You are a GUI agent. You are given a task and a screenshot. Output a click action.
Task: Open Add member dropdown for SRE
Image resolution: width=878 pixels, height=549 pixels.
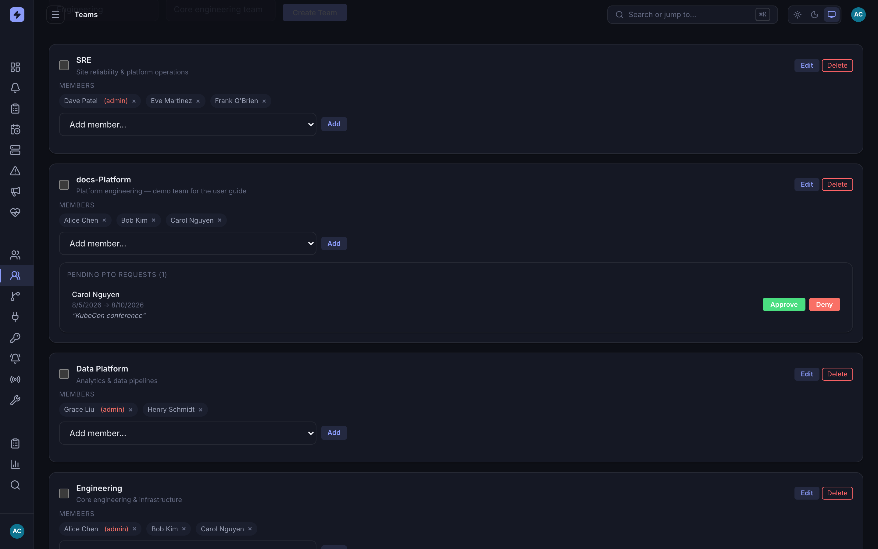[x=187, y=124]
